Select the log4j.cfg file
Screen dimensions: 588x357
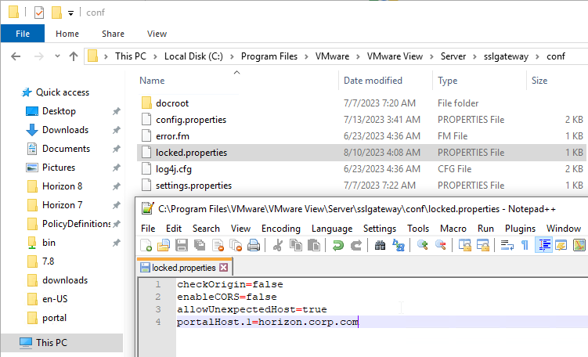(x=174, y=169)
